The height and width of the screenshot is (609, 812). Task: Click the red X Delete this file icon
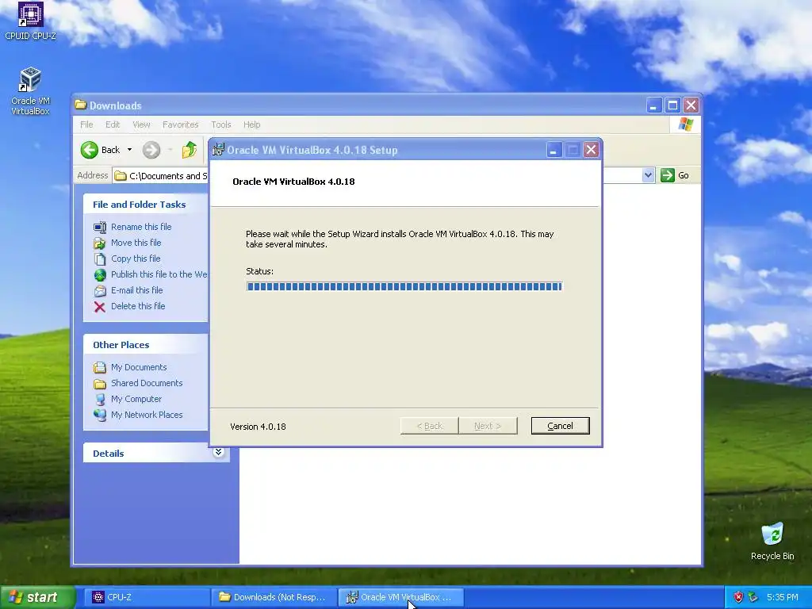[99, 307]
